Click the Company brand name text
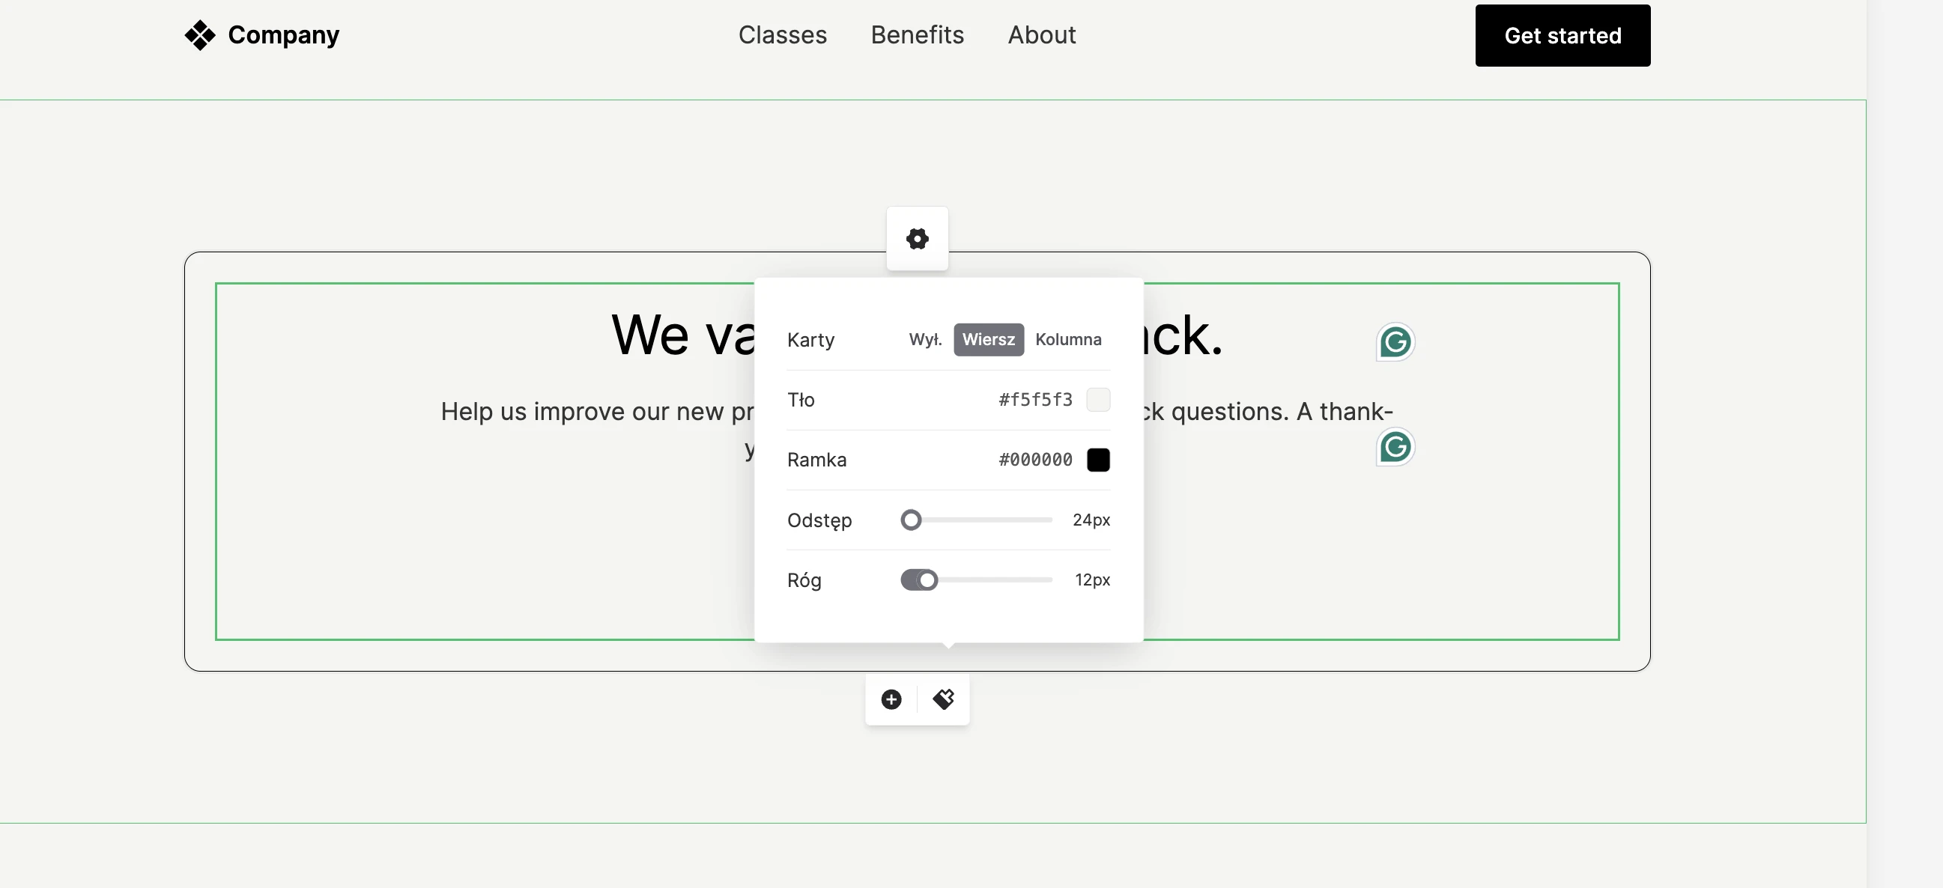Image resolution: width=1943 pixels, height=888 pixels. click(284, 35)
